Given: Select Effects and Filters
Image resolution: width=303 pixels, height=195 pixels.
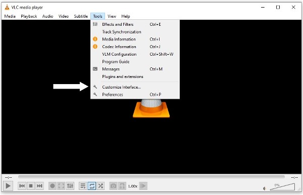Looking at the screenshot, I should click(135, 24).
